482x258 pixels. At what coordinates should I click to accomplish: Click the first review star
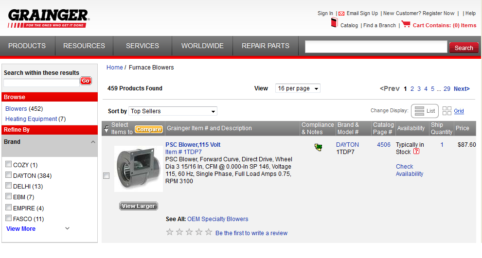170,232
